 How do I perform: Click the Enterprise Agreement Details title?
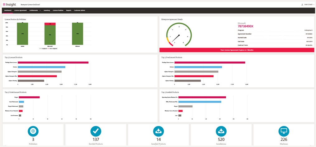[x=172, y=19]
